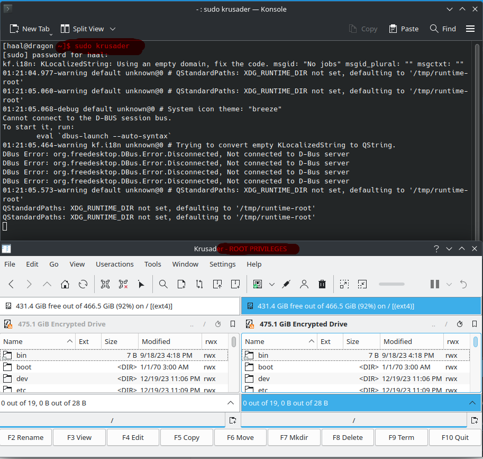Click the Konsole terminal output area
Image resolution: width=483 pixels, height=459 pixels.
(x=235, y=140)
